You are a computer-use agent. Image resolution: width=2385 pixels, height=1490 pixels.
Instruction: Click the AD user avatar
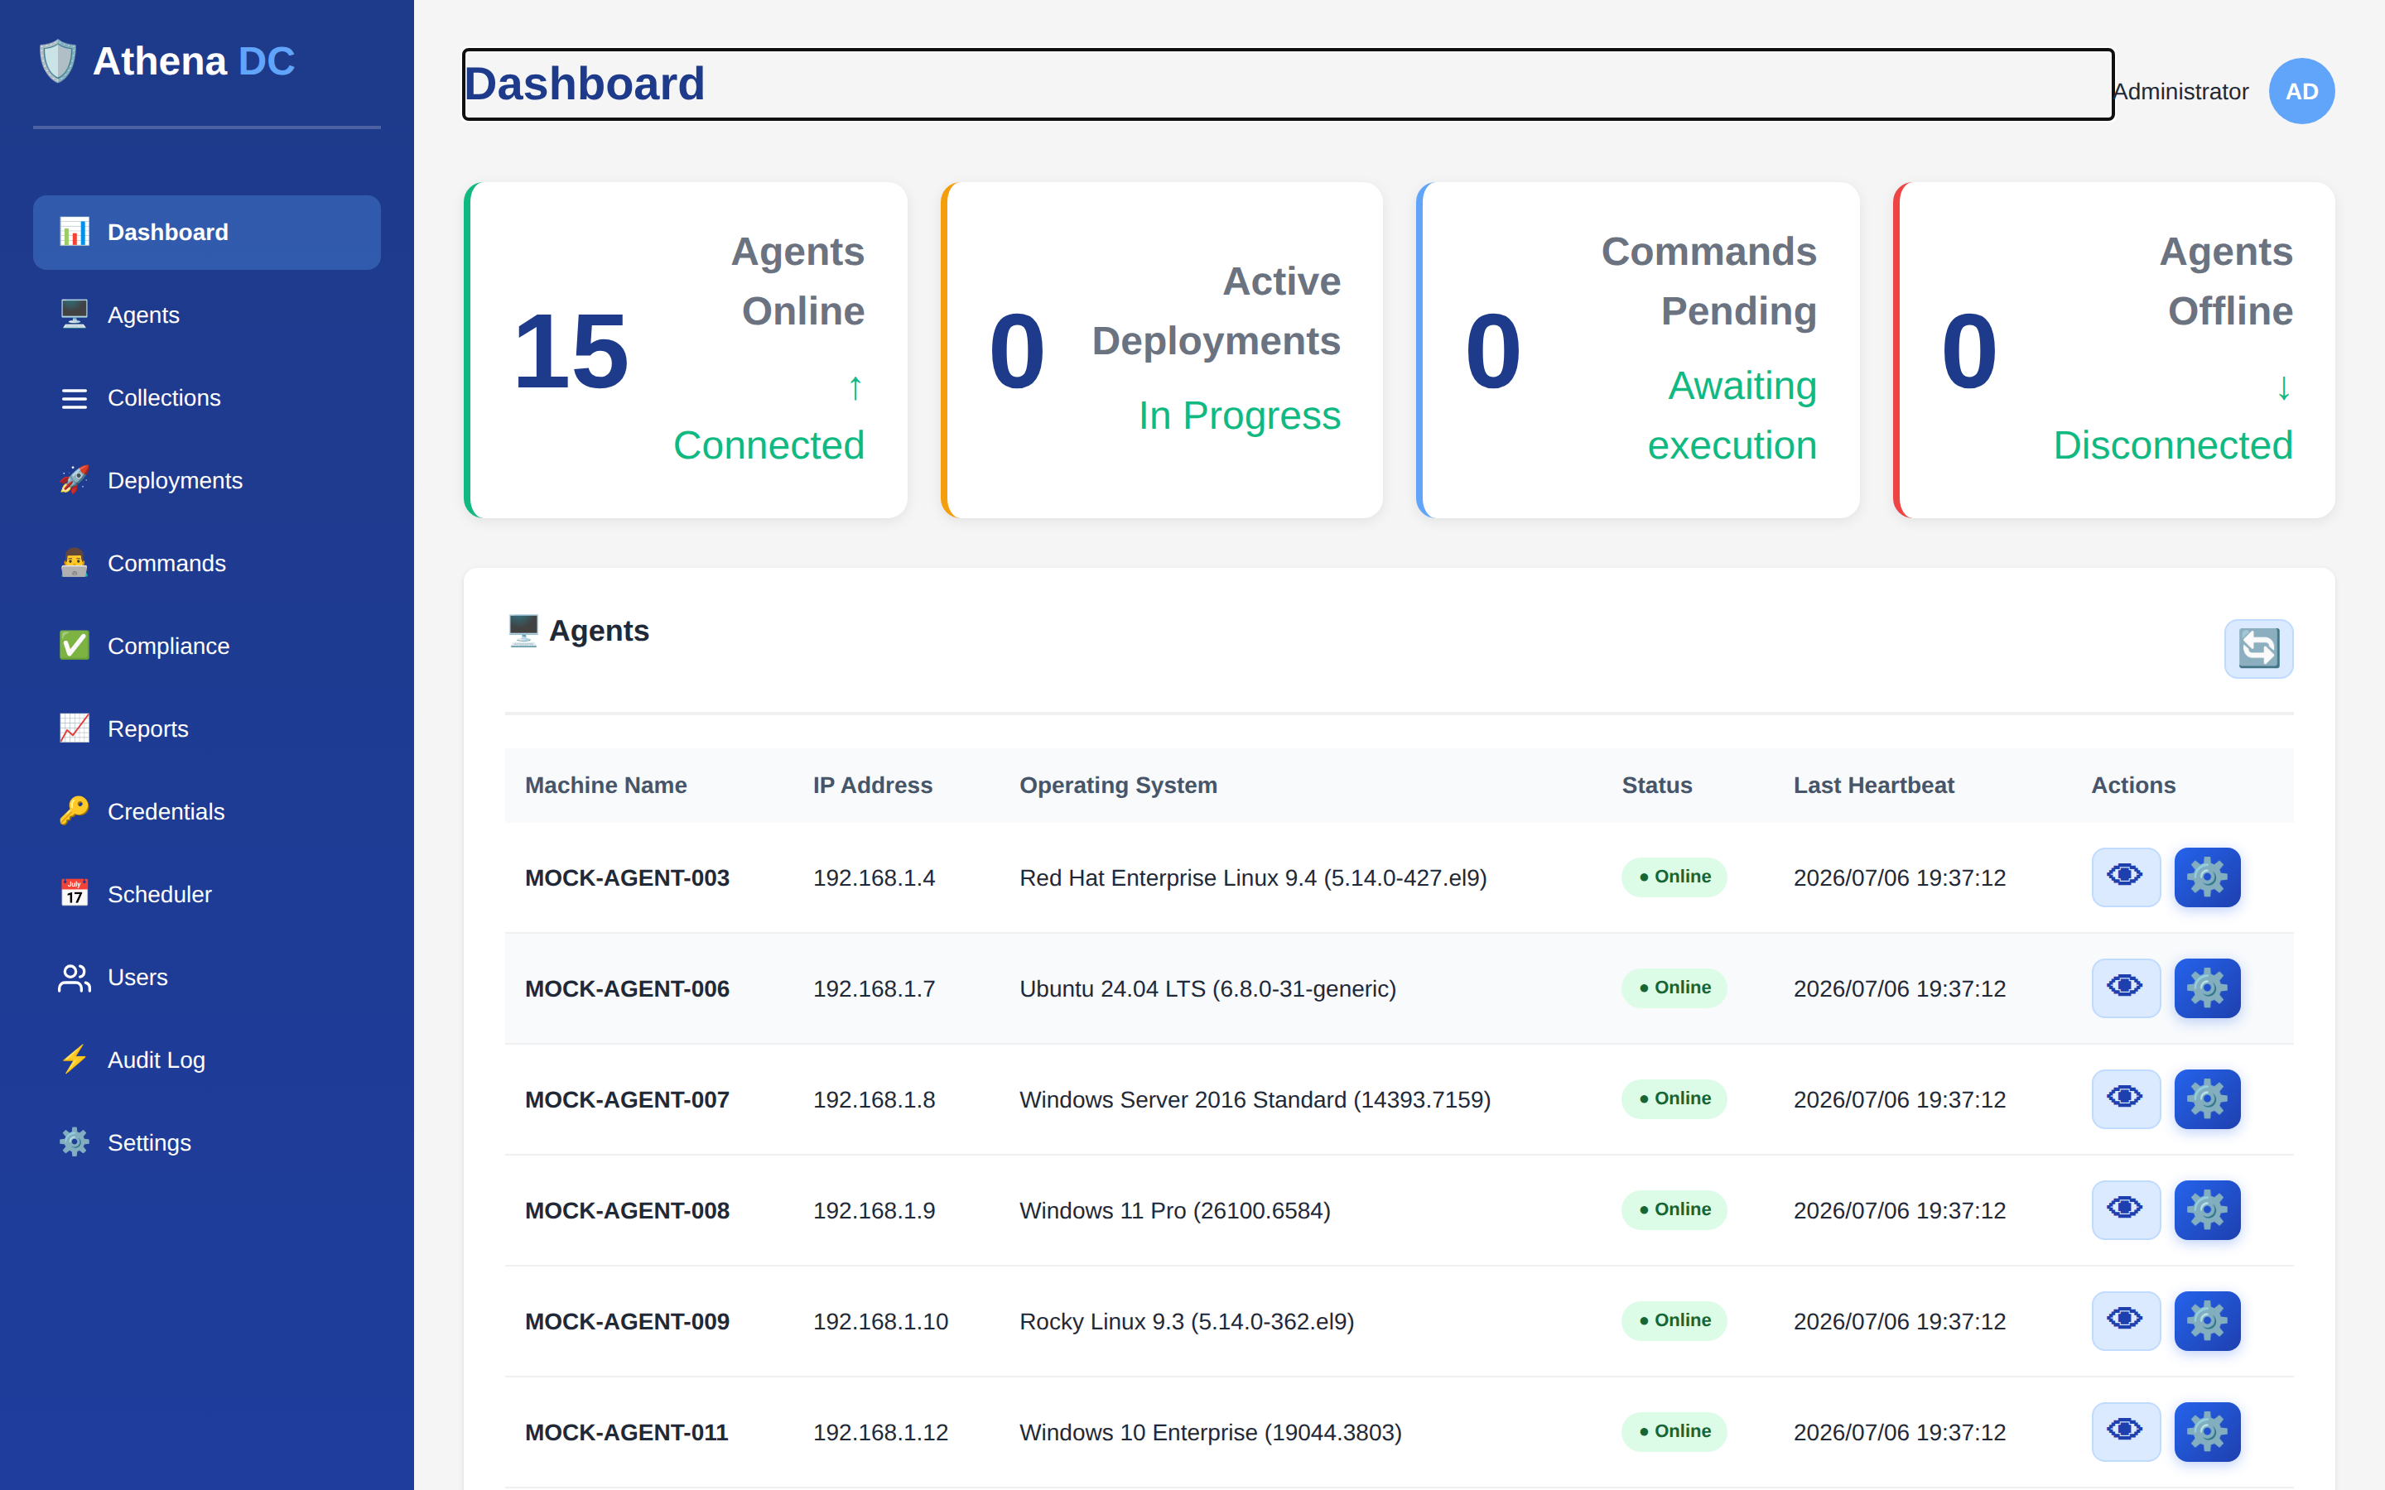pyautogui.click(x=2301, y=91)
